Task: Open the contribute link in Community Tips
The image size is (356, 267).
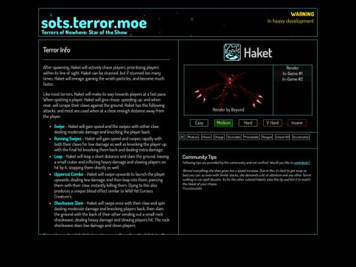Action: [302, 163]
